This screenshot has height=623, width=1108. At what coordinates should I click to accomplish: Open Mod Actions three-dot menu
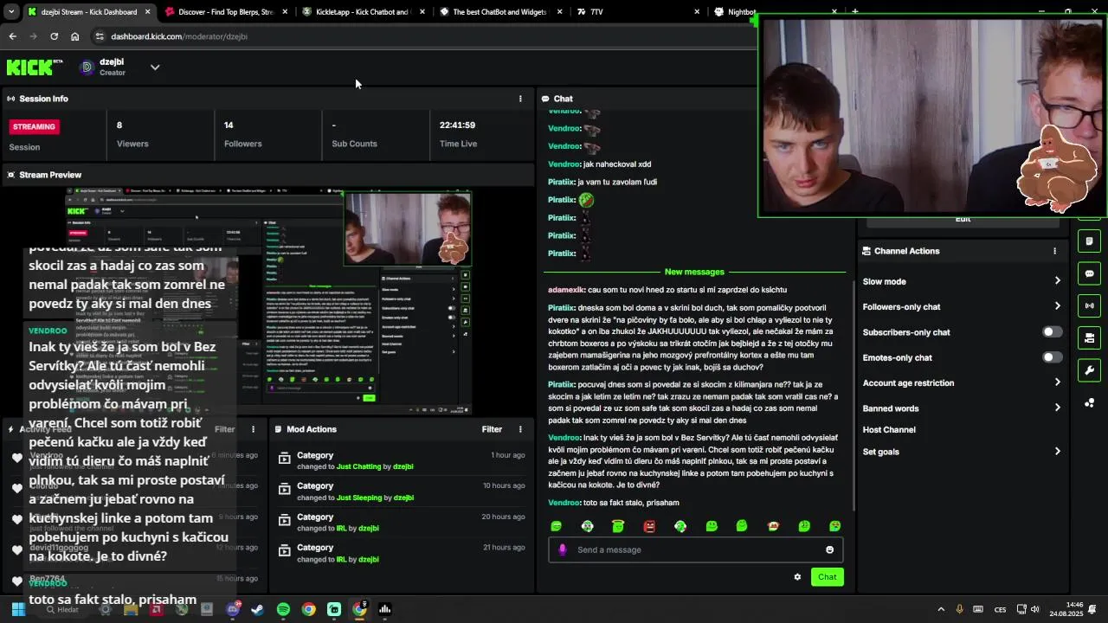520,429
